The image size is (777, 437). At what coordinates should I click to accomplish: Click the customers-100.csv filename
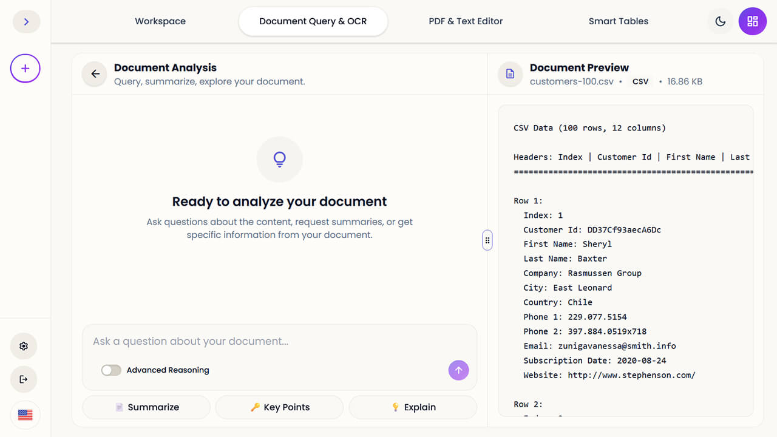click(572, 81)
